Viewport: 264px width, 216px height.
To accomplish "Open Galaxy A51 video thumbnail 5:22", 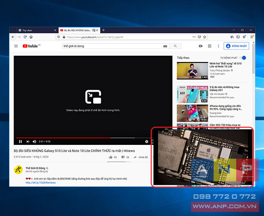I will 192,94.
